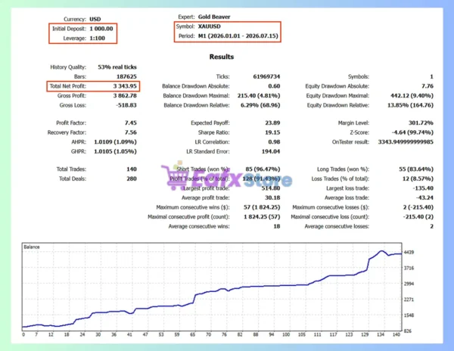Click Sharpe Ratio value 19.15
This screenshot has width=454, height=351.
click(272, 132)
